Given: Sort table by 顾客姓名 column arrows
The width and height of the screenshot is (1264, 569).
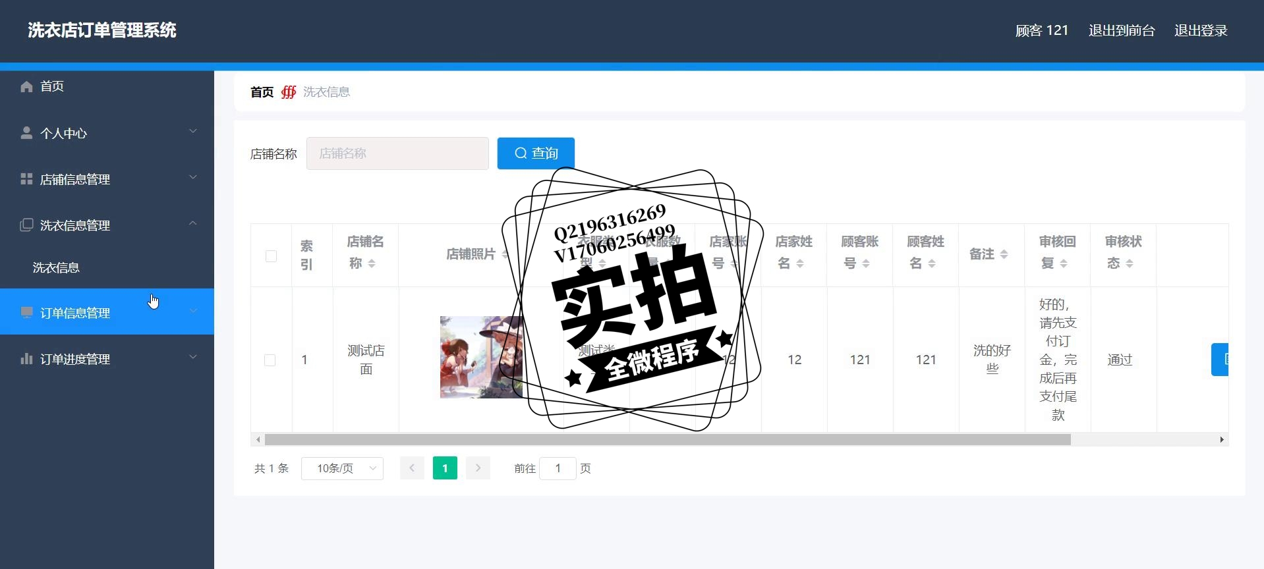Looking at the screenshot, I should tap(932, 263).
